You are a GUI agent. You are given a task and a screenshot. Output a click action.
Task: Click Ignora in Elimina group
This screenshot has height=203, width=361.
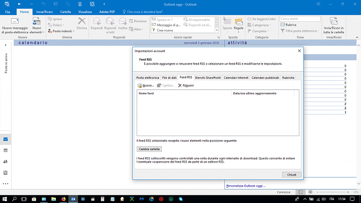(55, 19)
